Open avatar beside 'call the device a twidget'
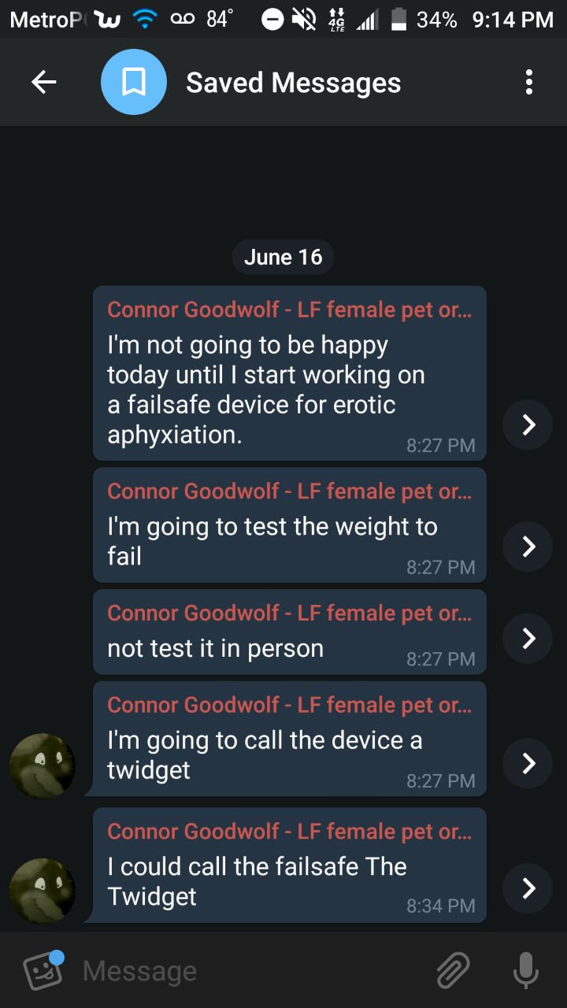The image size is (567, 1008). [x=43, y=765]
